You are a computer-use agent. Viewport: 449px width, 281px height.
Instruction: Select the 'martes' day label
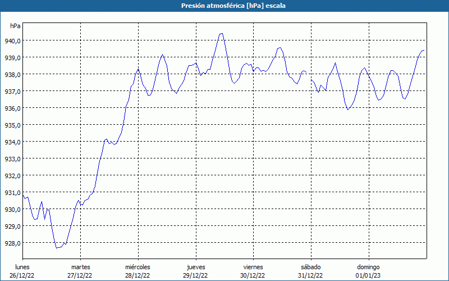[81, 267]
